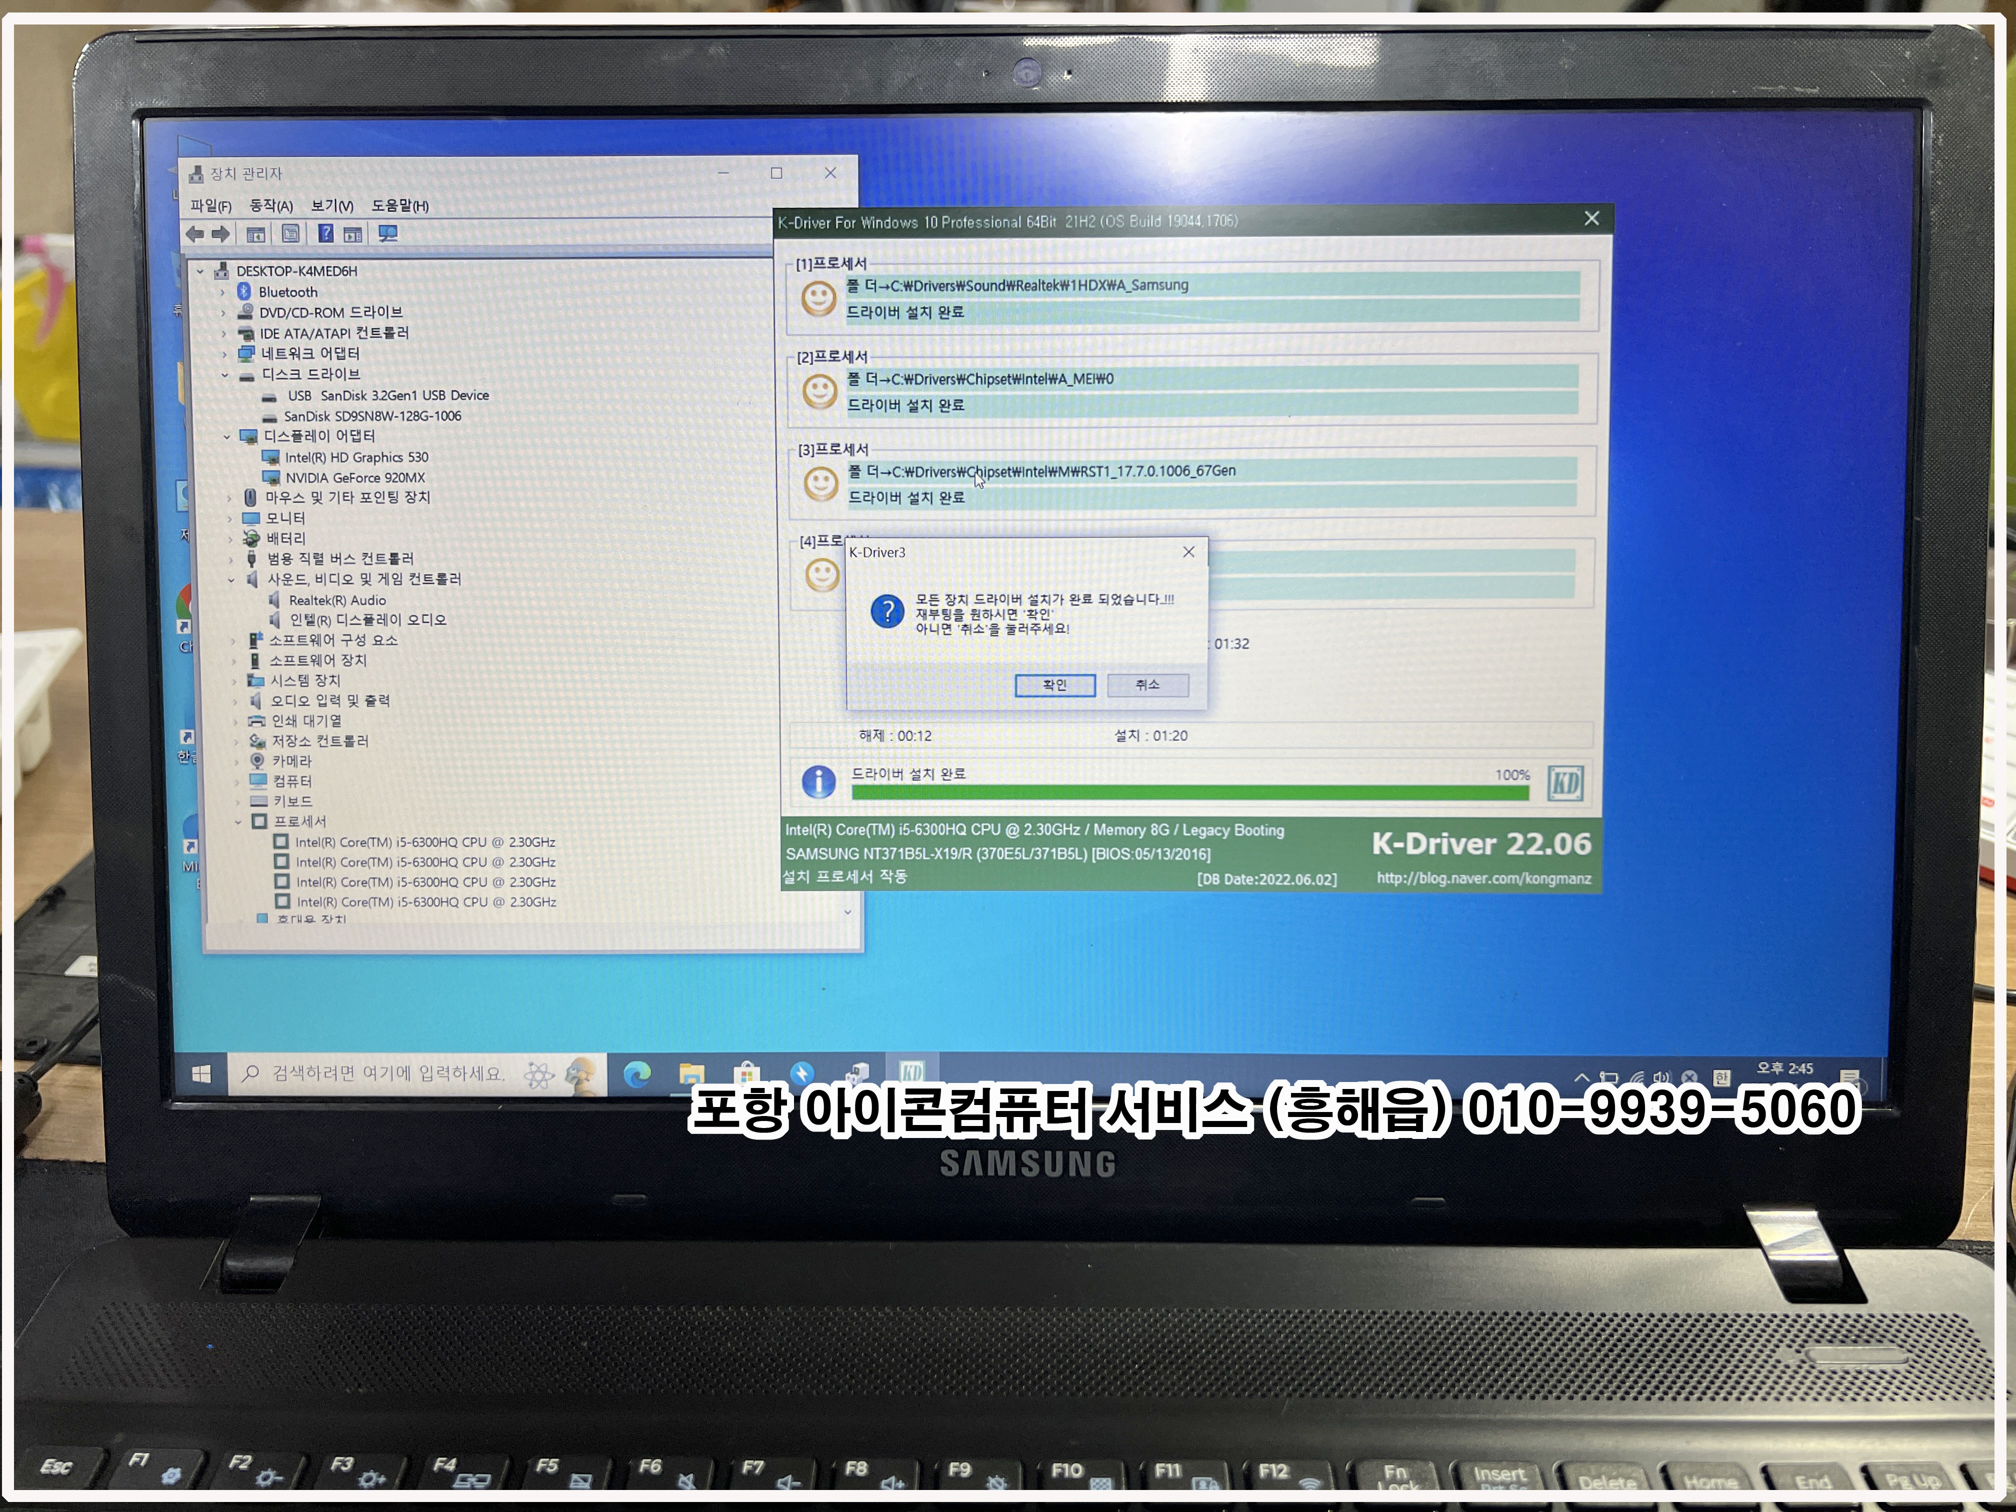Click the taskbar search input box
Screen dimensions: 2016x1512
[x=387, y=1073]
